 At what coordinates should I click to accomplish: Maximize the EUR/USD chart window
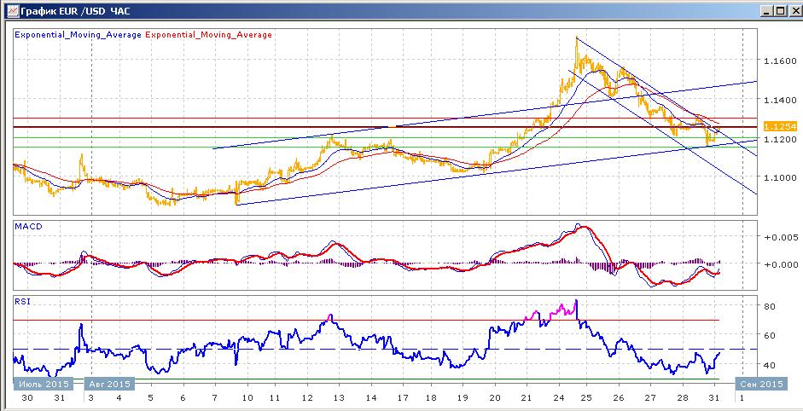pyautogui.click(x=779, y=11)
